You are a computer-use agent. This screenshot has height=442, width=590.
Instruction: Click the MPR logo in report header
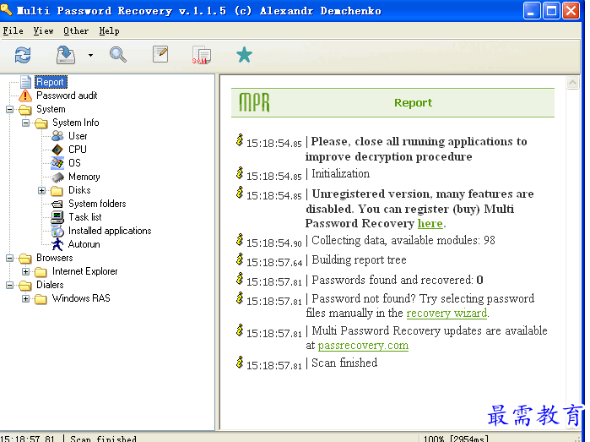(255, 102)
